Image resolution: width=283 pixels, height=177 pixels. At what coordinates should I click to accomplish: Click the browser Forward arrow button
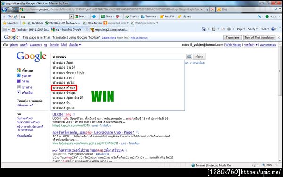click(11, 9)
